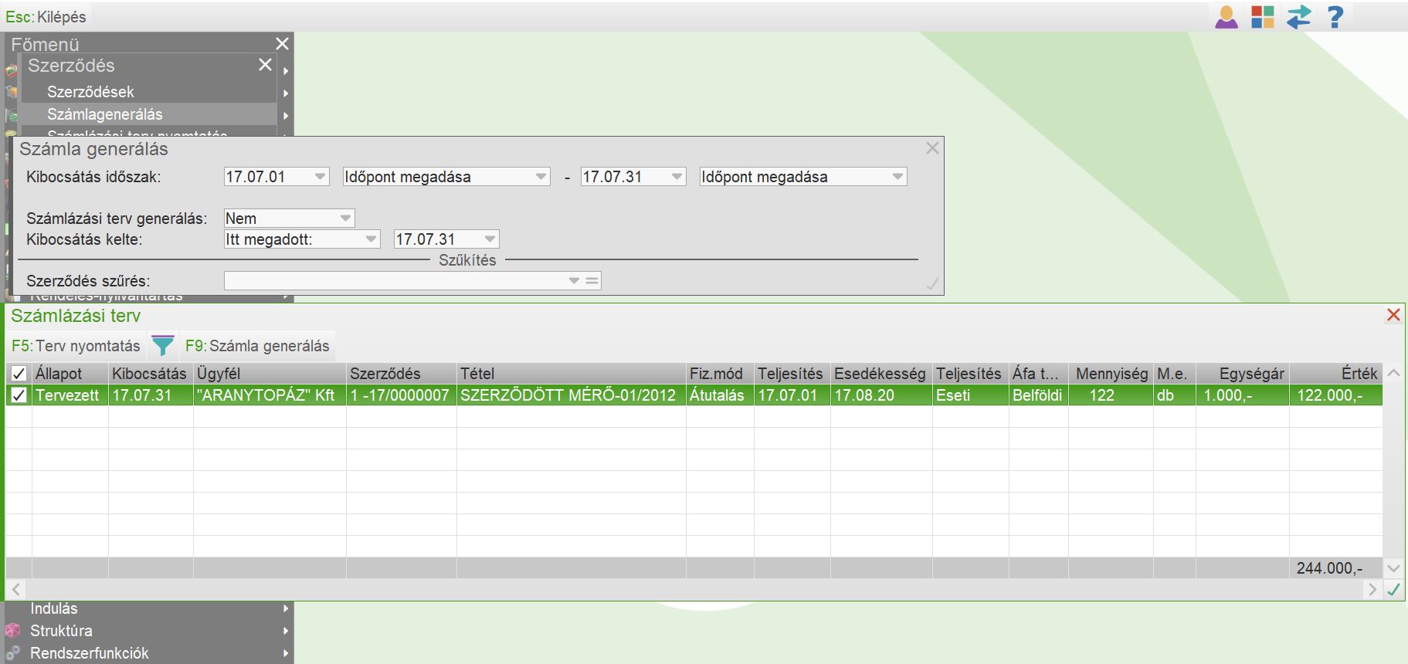Select the Tervezett status cell
Viewport: 1408px width, 664px height.
point(70,395)
